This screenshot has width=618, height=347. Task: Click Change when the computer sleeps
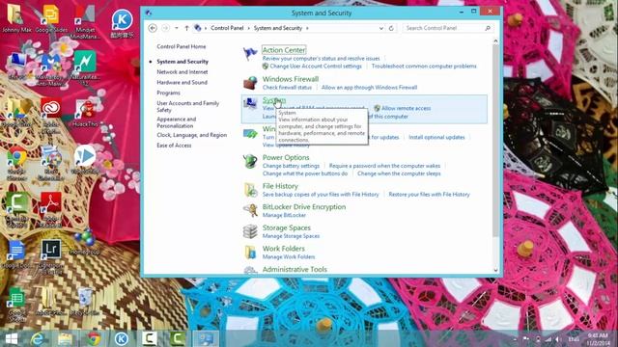click(x=399, y=173)
